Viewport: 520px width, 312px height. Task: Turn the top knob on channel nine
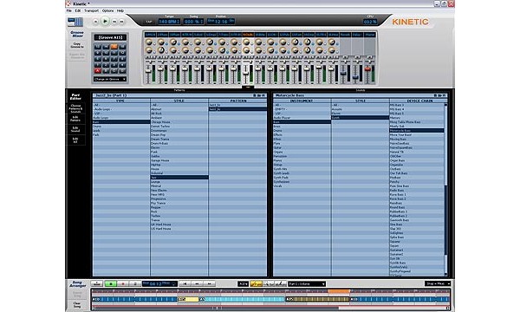point(246,42)
